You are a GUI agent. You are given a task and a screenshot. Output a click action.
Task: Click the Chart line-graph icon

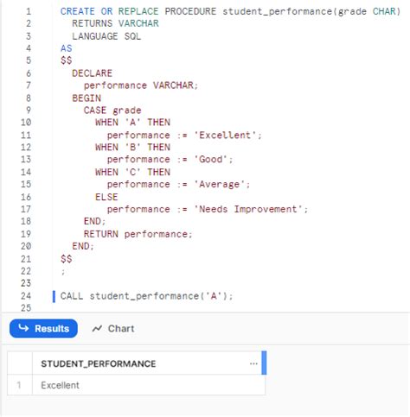[97, 328]
